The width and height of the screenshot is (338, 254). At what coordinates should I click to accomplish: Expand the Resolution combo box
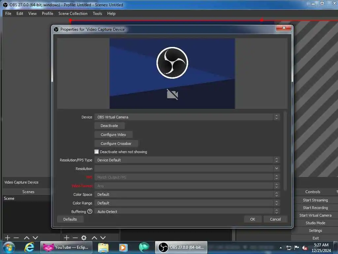coord(187,168)
